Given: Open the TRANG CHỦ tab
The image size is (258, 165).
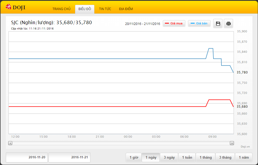Looking at the screenshot, I should 61,9.
